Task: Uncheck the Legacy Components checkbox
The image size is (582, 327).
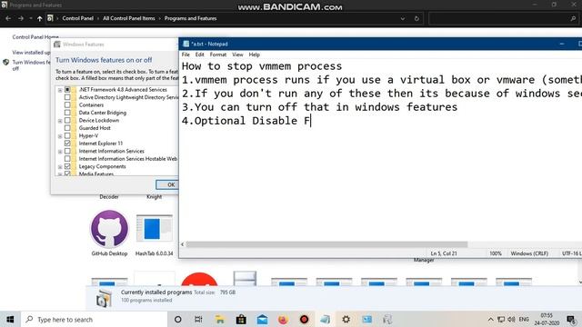Action: 67,166
